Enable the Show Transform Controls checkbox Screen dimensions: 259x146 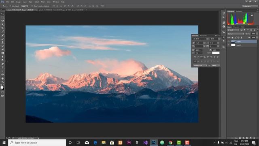click(32, 6)
